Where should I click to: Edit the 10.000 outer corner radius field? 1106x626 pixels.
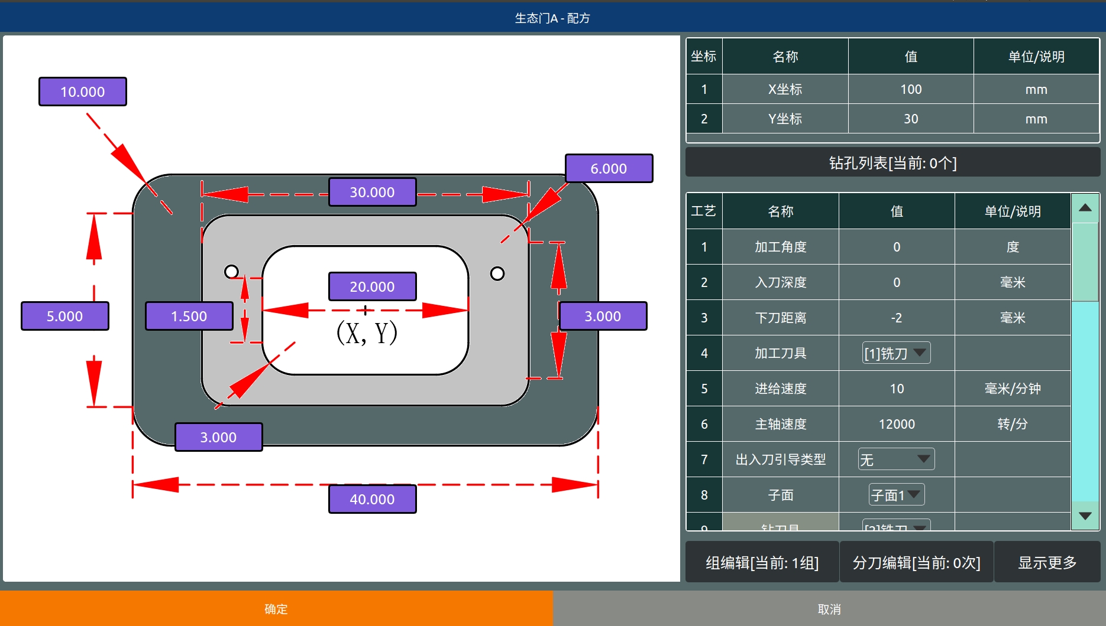click(x=83, y=92)
